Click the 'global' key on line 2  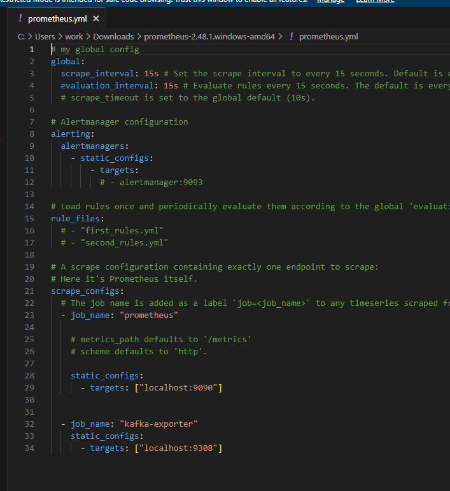coord(66,61)
